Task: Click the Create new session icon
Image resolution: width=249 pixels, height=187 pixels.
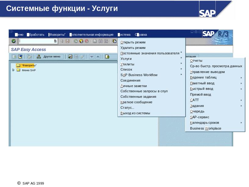Action: point(114,41)
